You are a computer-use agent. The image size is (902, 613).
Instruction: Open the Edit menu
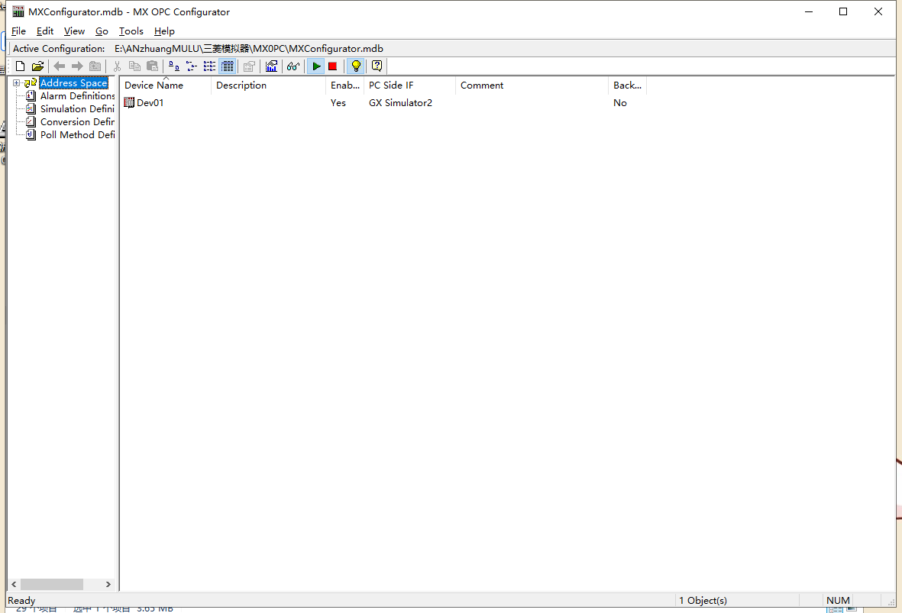45,31
